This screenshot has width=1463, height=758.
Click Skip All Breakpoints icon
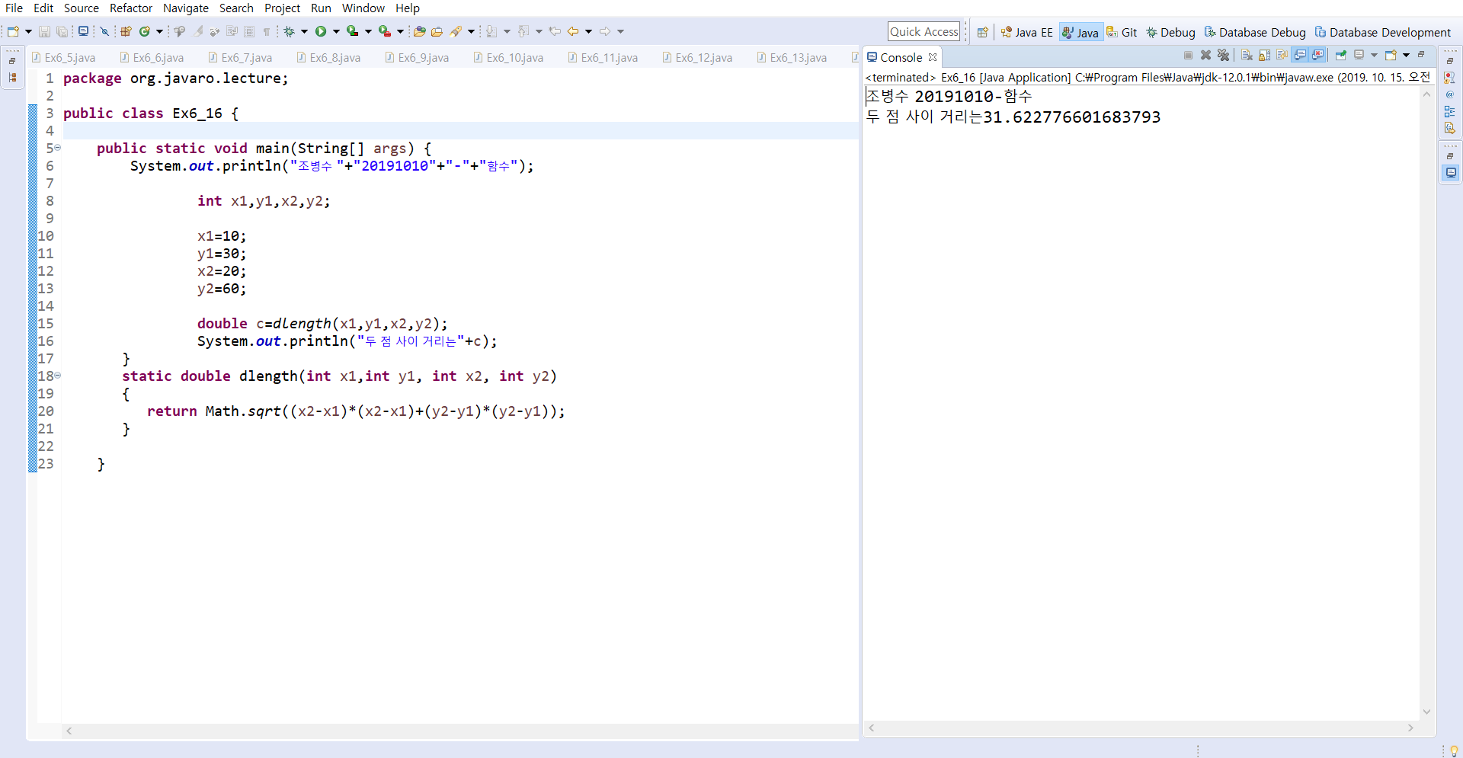point(105,31)
